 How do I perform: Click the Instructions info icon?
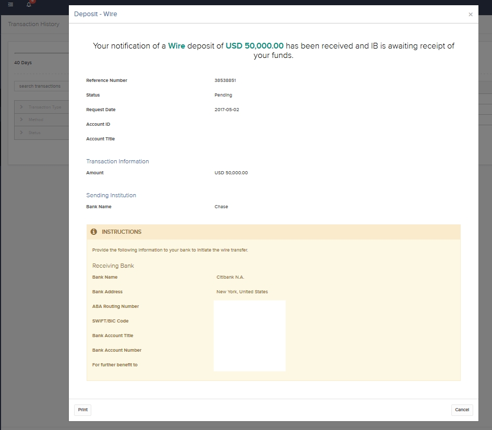pos(94,232)
